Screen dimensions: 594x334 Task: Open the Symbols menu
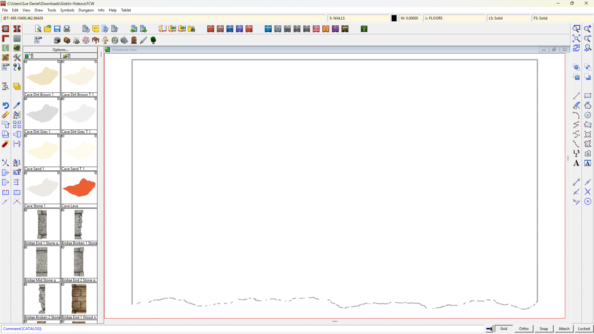(67, 10)
